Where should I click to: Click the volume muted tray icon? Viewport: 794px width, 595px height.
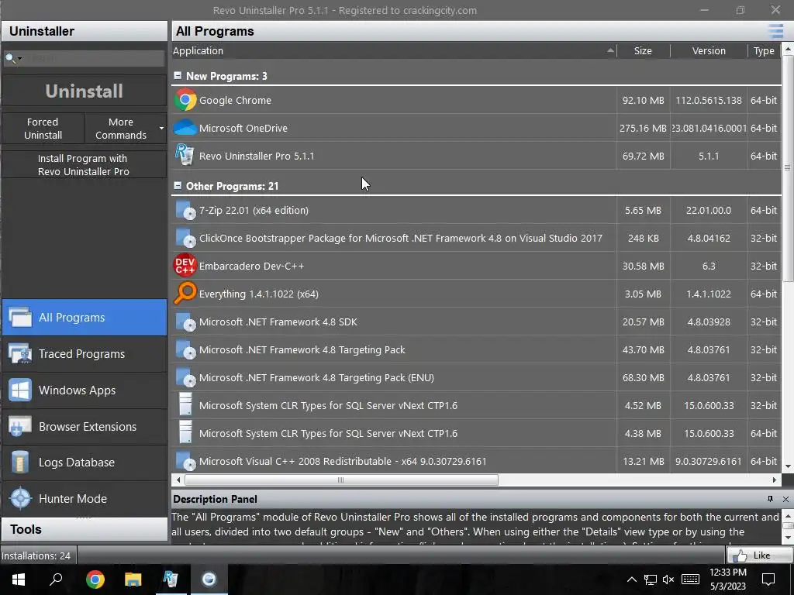coord(668,580)
